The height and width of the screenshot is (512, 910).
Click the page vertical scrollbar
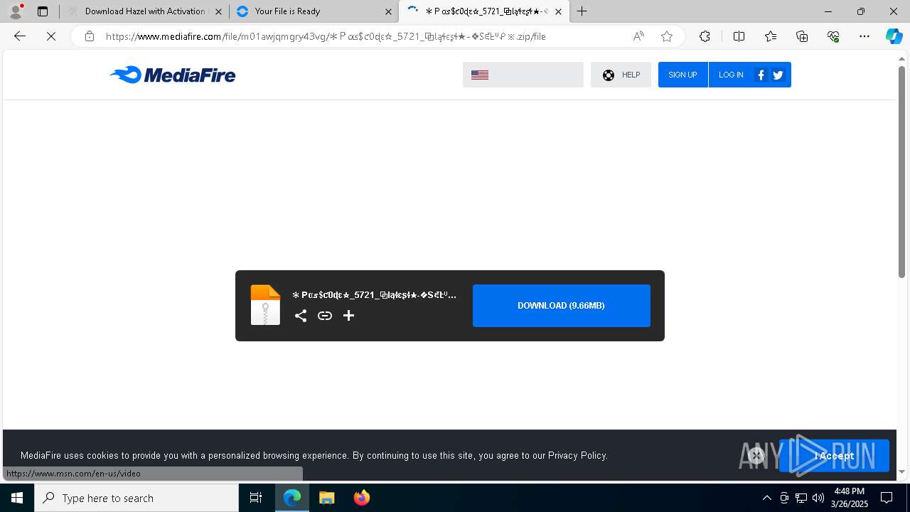[x=901, y=171]
